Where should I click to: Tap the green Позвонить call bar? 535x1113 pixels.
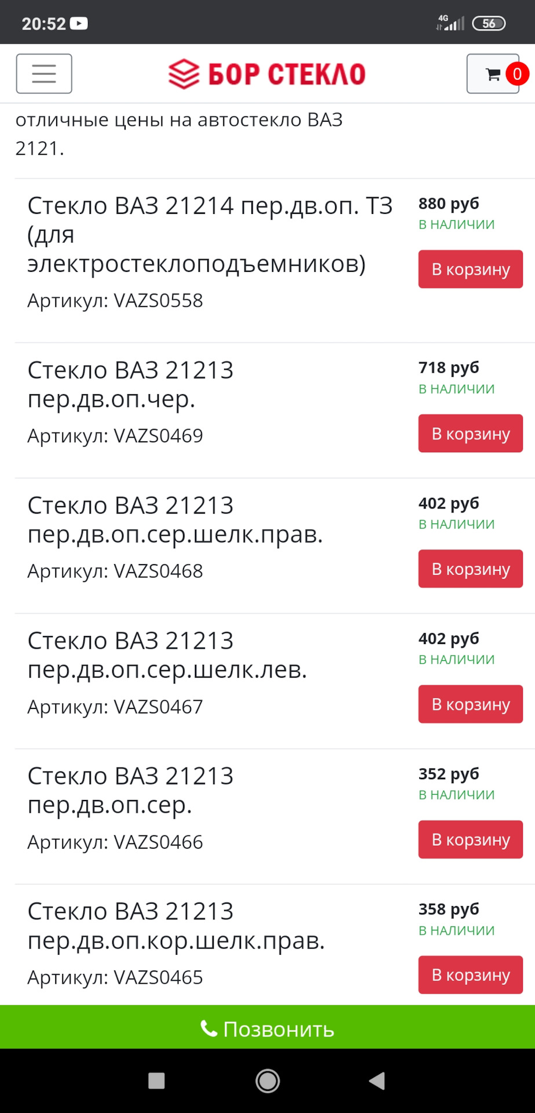(x=267, y=1029)
